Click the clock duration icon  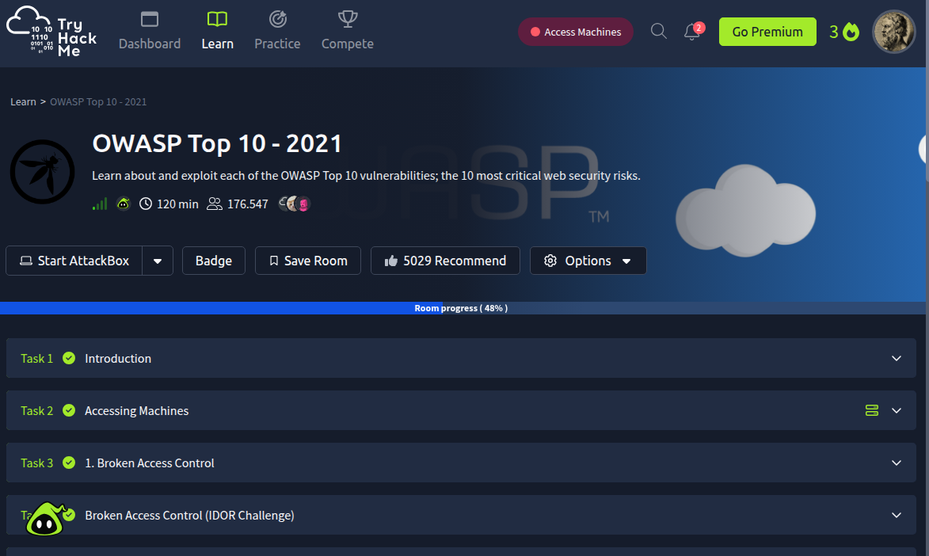(x=145, y=204)
